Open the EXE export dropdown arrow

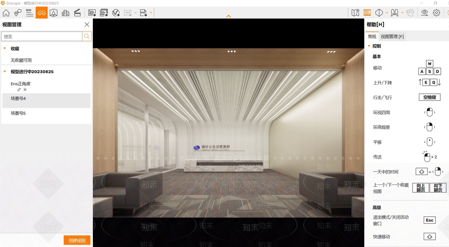click(151, 13)
